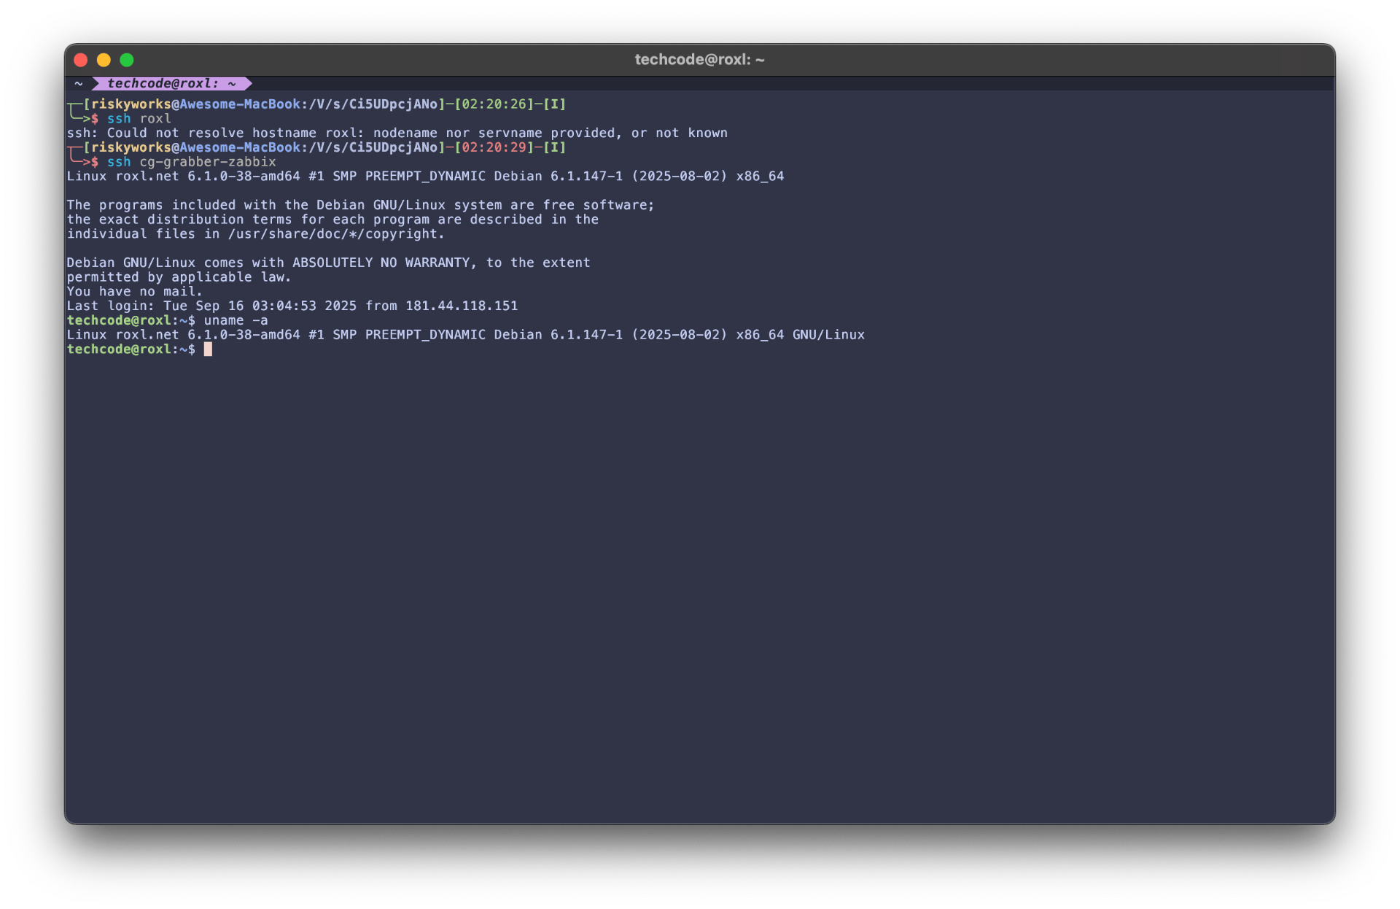Click the blinking cursor block at the prompt
Screen dimensions: 1400x909
208,349
